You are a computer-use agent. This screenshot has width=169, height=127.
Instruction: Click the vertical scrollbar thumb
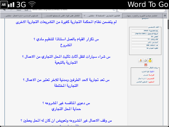pyautogui.click(x=168, y=24)
